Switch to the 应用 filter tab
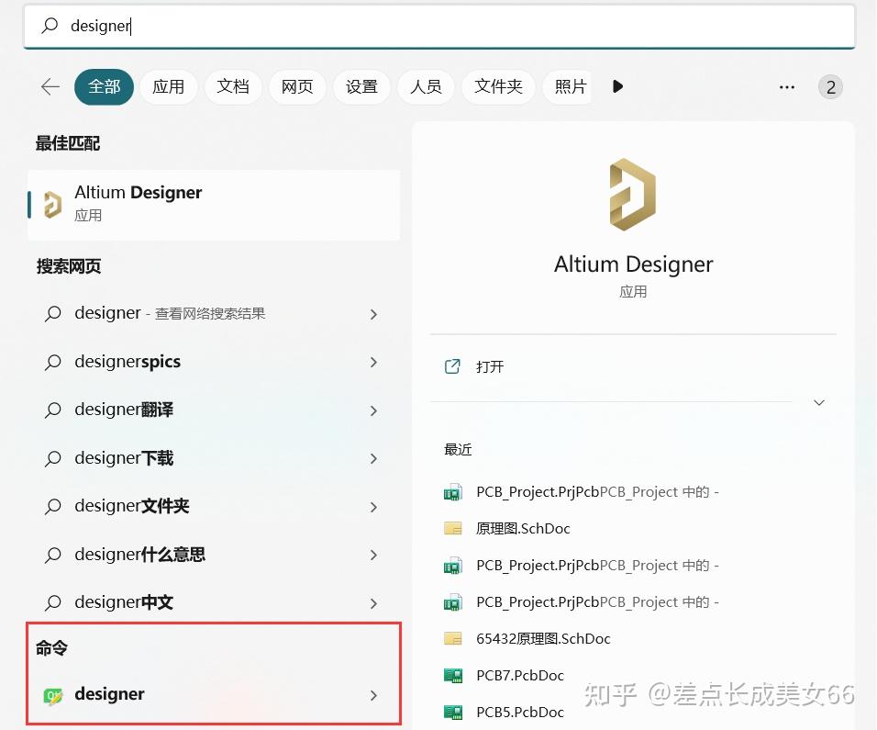This screenshot has height=730, width=877. pyautogui.click(x=169, y=86)
